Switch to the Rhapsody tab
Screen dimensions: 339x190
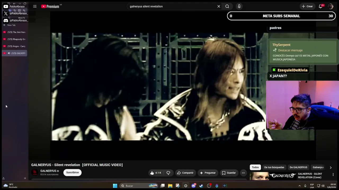tap(15, 39)
